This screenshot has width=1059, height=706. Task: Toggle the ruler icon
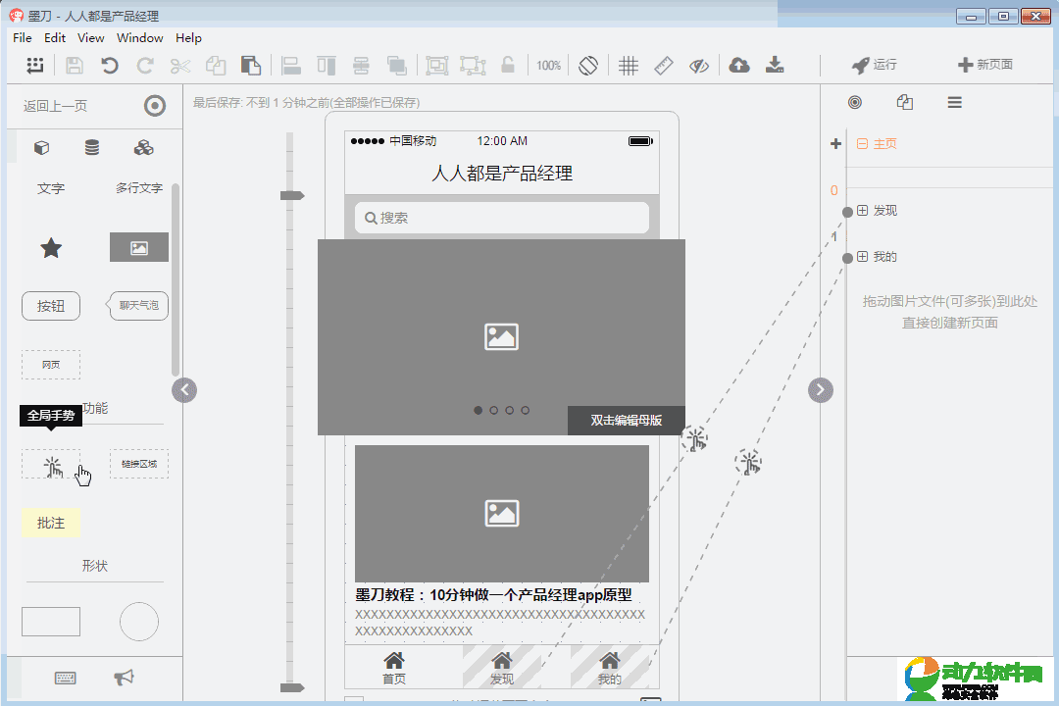point(664,65)
